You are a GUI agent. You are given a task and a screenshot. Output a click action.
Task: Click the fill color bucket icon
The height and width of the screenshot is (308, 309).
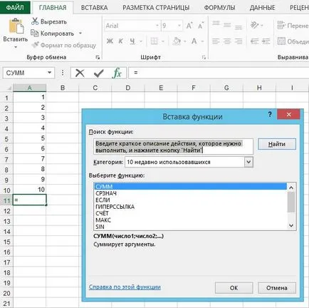click(177, 41)
